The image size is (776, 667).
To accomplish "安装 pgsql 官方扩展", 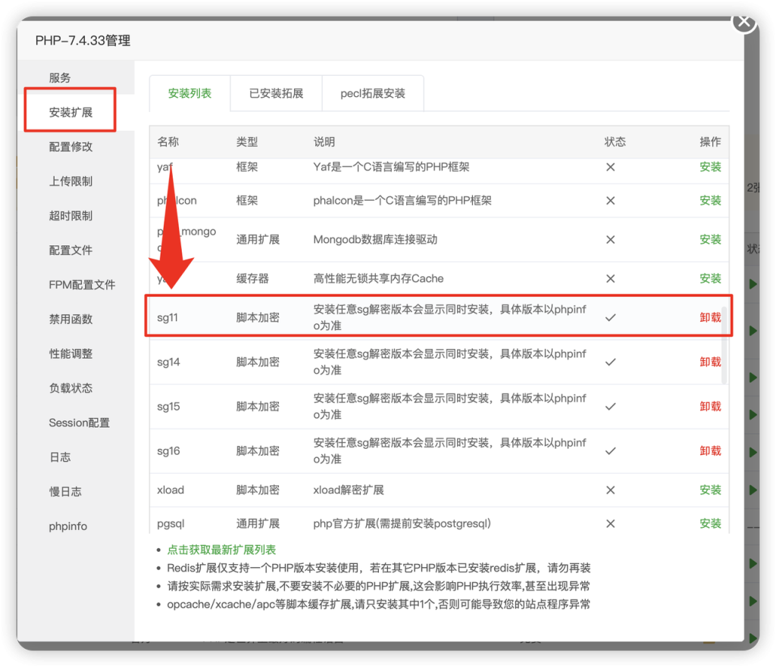I will (x=709, y=523).
